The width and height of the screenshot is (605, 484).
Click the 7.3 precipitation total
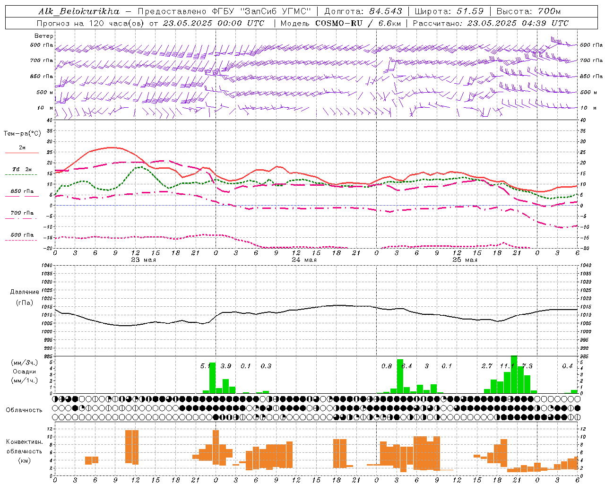coord(527,366)
